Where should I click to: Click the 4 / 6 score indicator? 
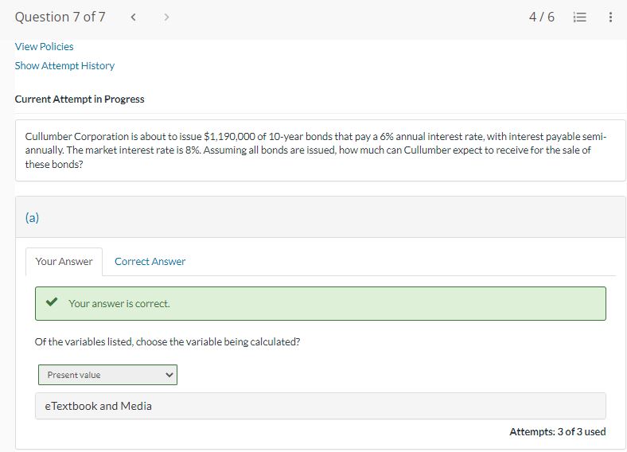pyautogui.click(x=541, y=18)
